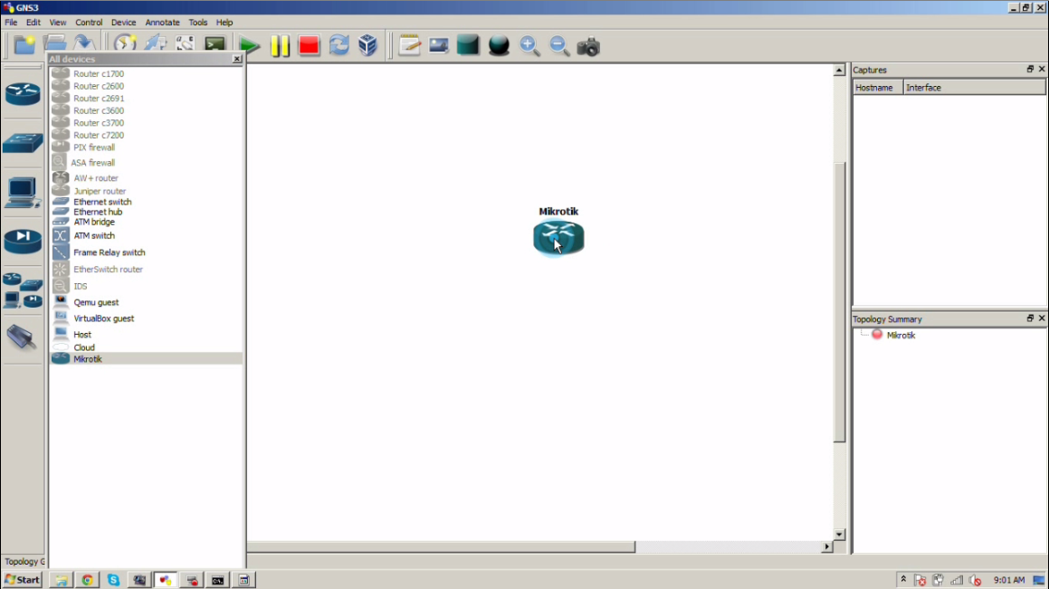
Task: Select ATM bridge in device list
Action: (x=93, y=222)
